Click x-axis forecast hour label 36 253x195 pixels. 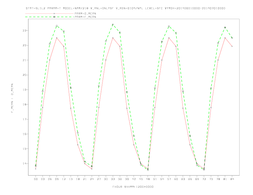click(120, 179)
